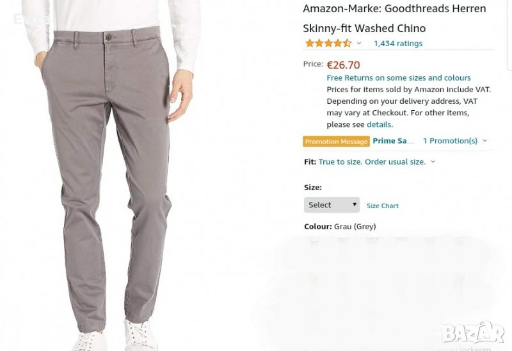
Task: Open the Size Chart link
Action: (382, 206)
